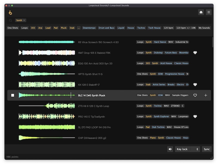Click the speaker volume icon
This screenshot has height=165, width=218.
coord(170,149)
